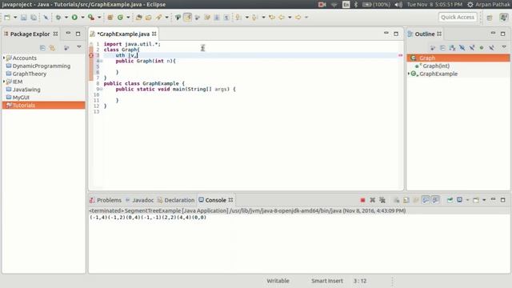Open the Display Selected Console dropdown

coord(467,200)
